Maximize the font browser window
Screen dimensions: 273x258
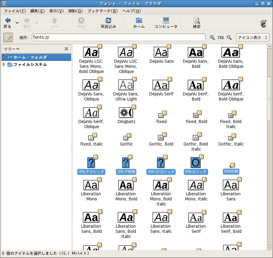(x=263, y=4)
